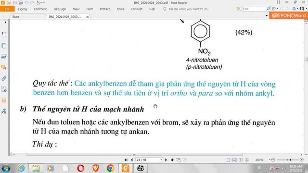Switch to the Home ribbon tab

click(23, 9)
